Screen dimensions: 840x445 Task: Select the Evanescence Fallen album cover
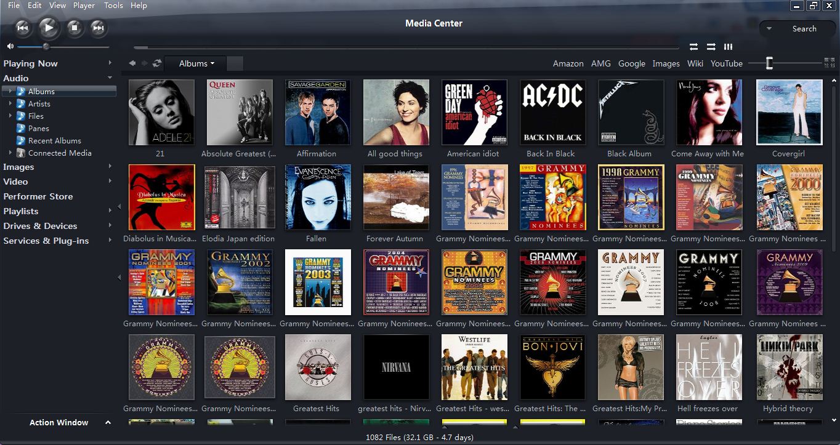pos(318,197)
